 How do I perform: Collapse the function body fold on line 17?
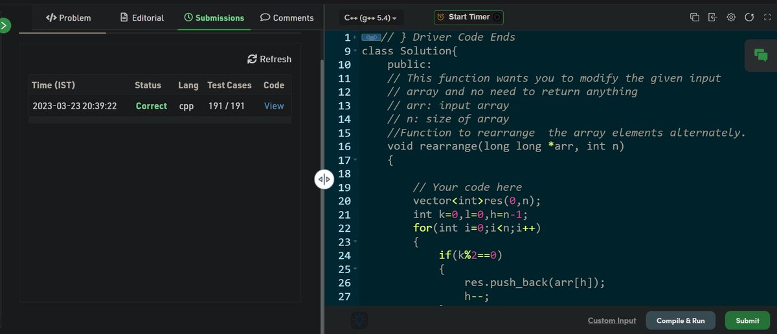(355, 160)
